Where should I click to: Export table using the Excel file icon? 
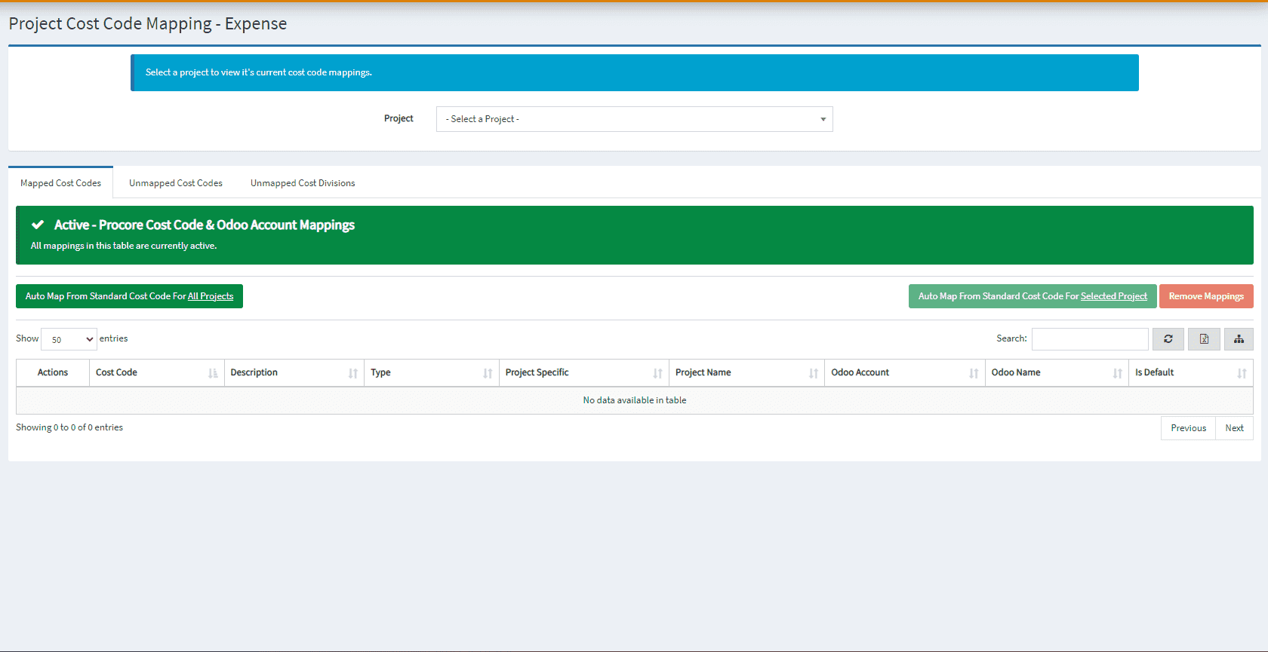(x=1204, y=339)
